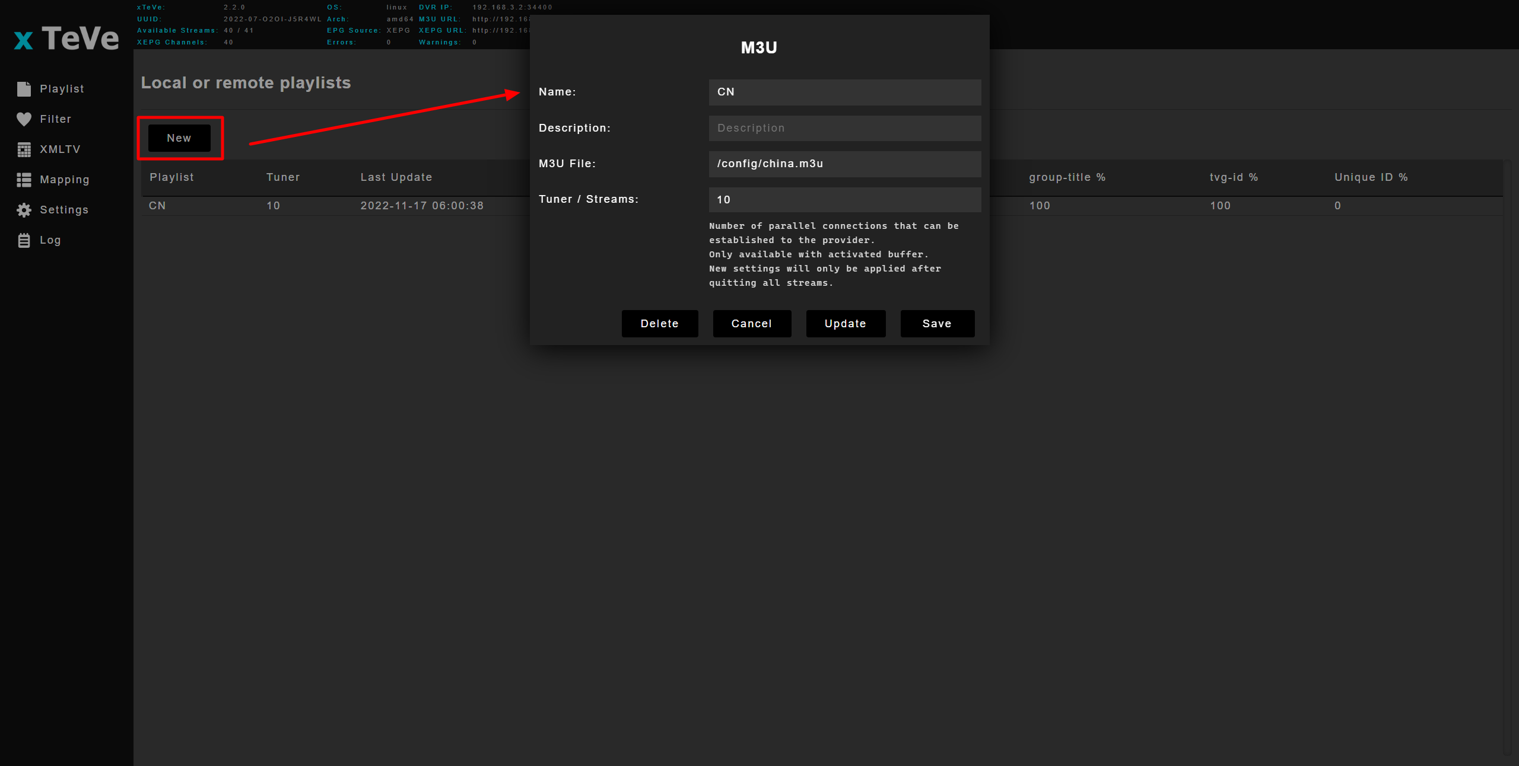Image resolution: width=1519 pixels, height=766 pixels.
Task: Open the Mapping menu item
Action: (x=64, y=180)
